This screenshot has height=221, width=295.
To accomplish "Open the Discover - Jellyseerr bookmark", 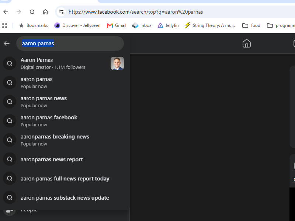I will (77, 25).
